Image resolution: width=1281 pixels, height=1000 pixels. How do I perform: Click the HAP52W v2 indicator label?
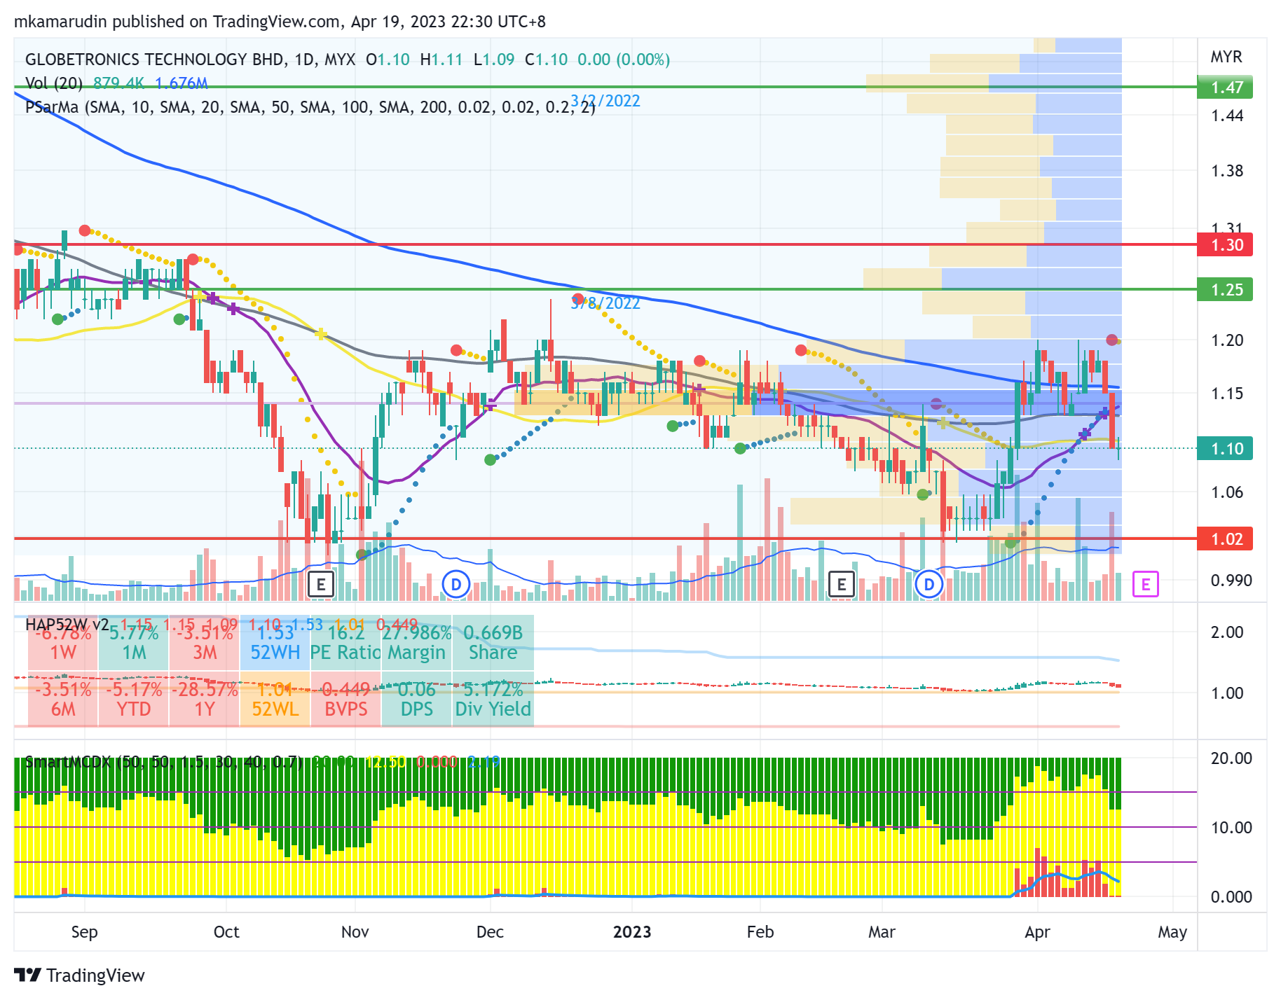(x=67, y=624)
